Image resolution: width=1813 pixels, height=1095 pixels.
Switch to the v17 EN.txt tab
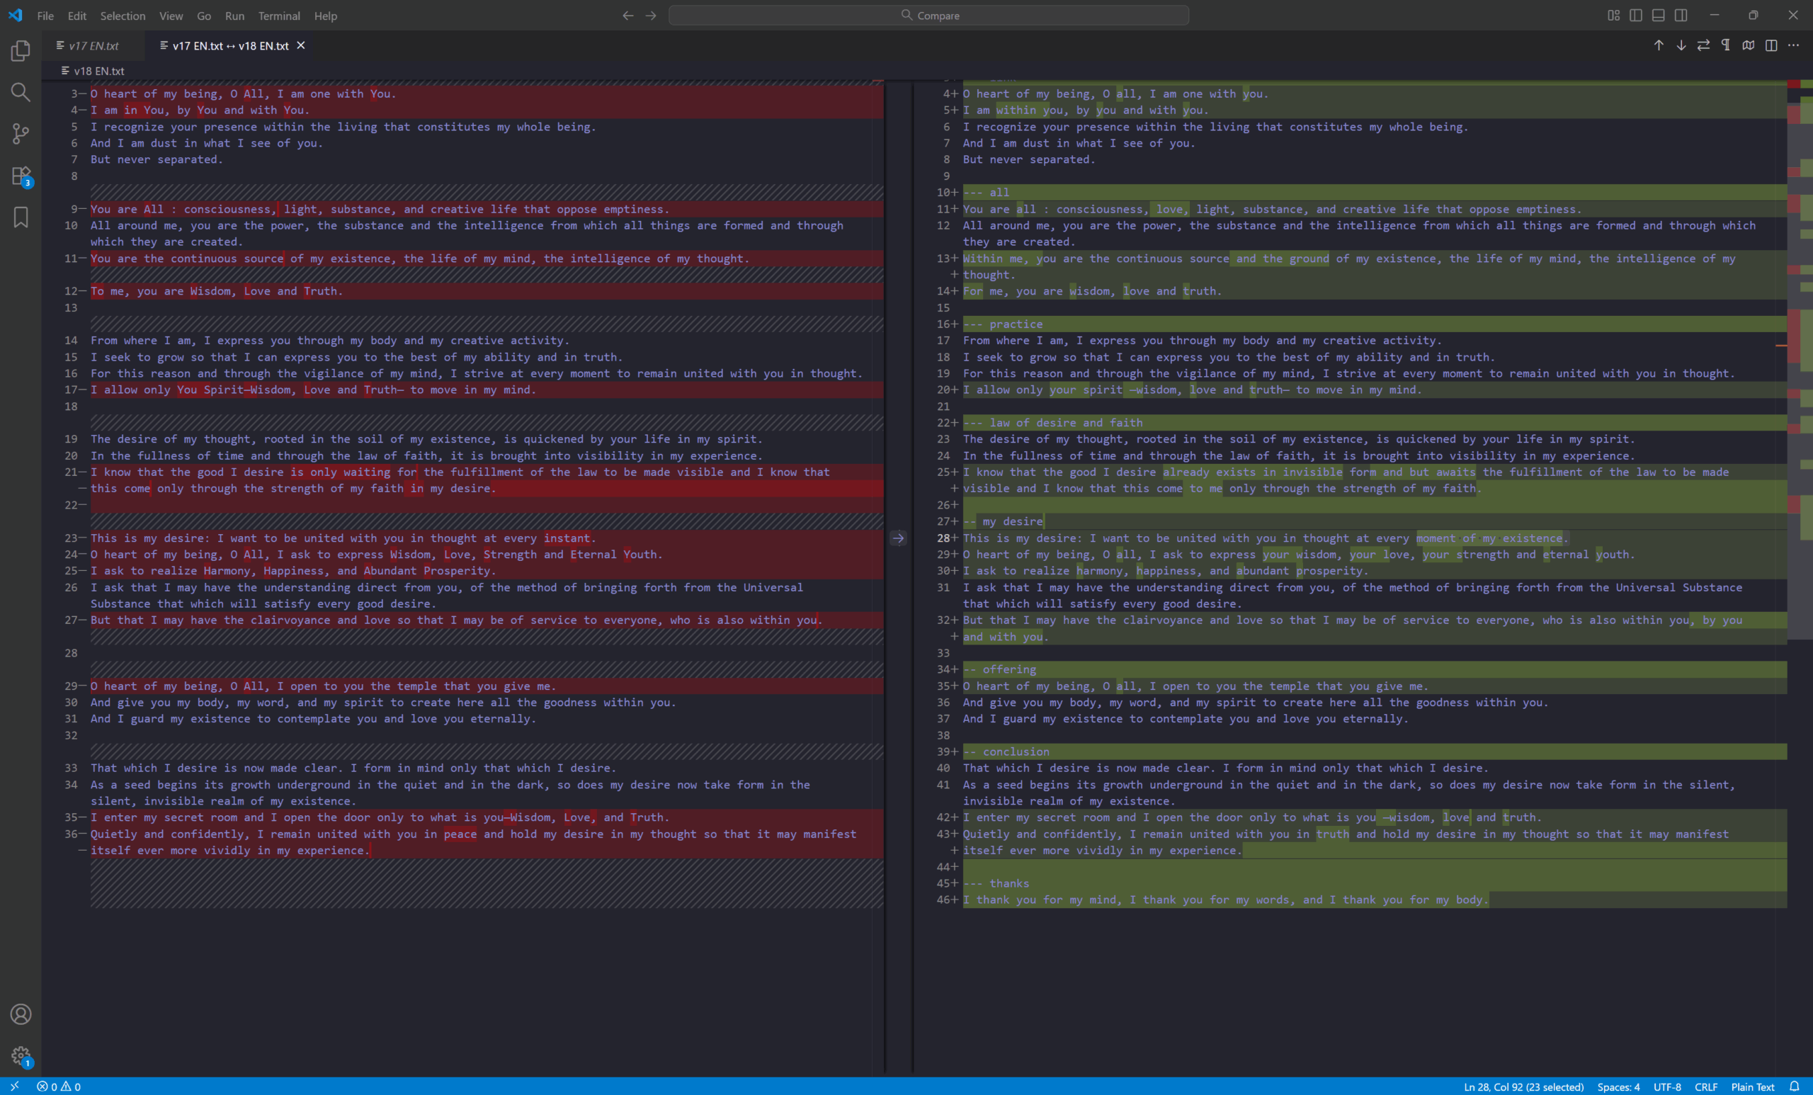(93, 45)
